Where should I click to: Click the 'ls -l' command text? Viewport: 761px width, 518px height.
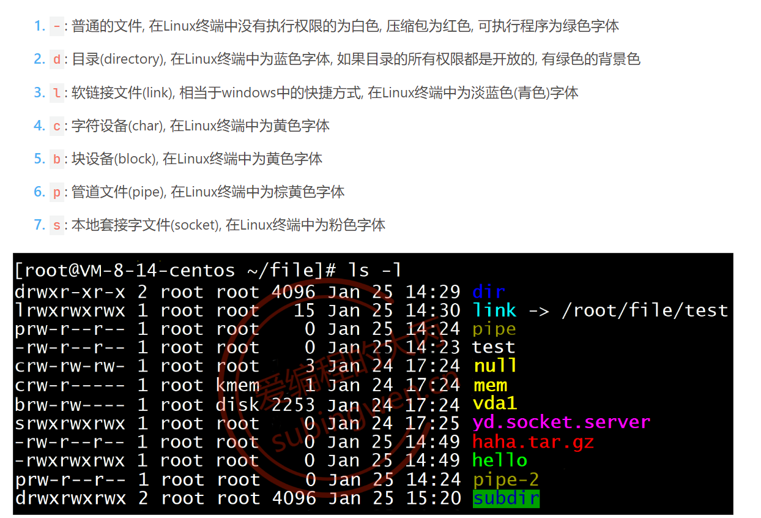click(375, 271)
